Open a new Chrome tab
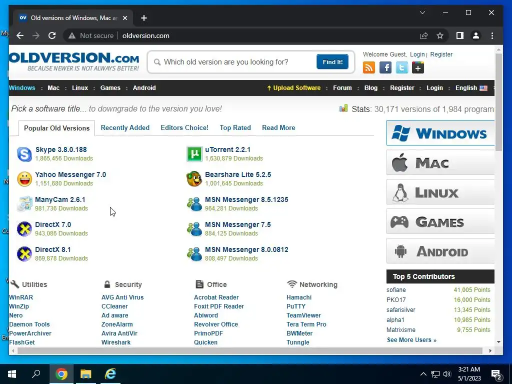The width and height of the screenshot is (512, 384). (144, 18)
